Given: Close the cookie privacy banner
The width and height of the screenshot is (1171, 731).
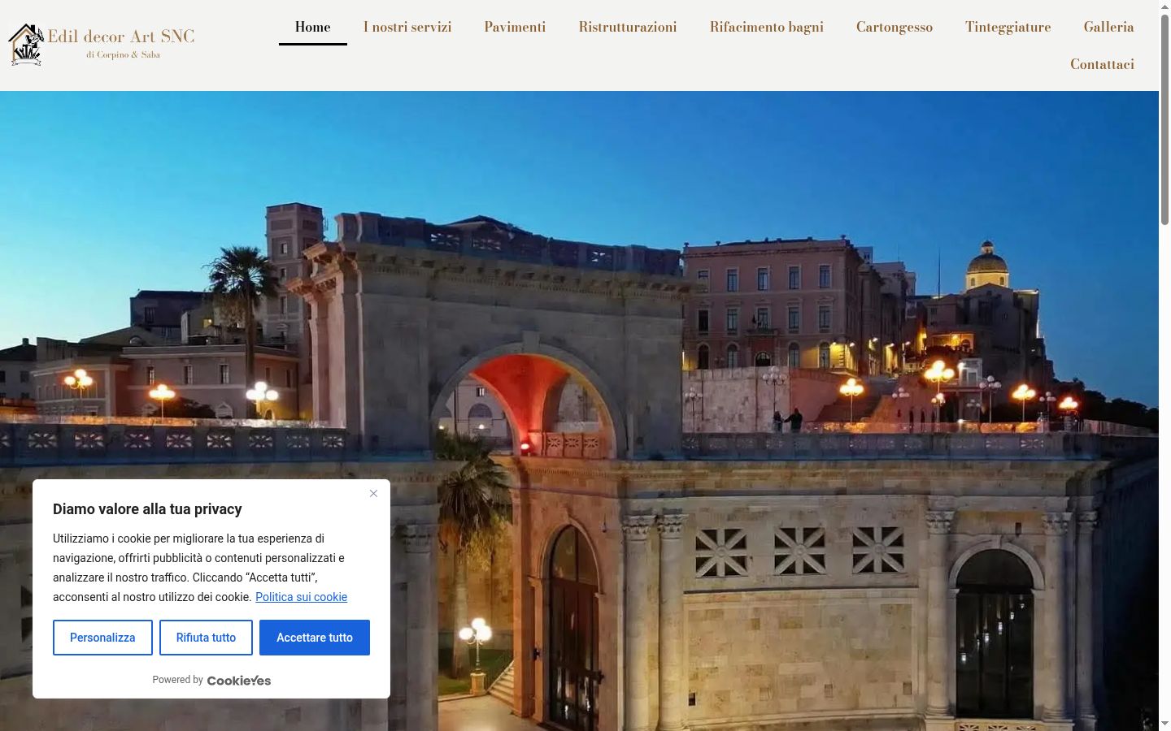Looking at the screenshot, I should click(x=373, y=493).
